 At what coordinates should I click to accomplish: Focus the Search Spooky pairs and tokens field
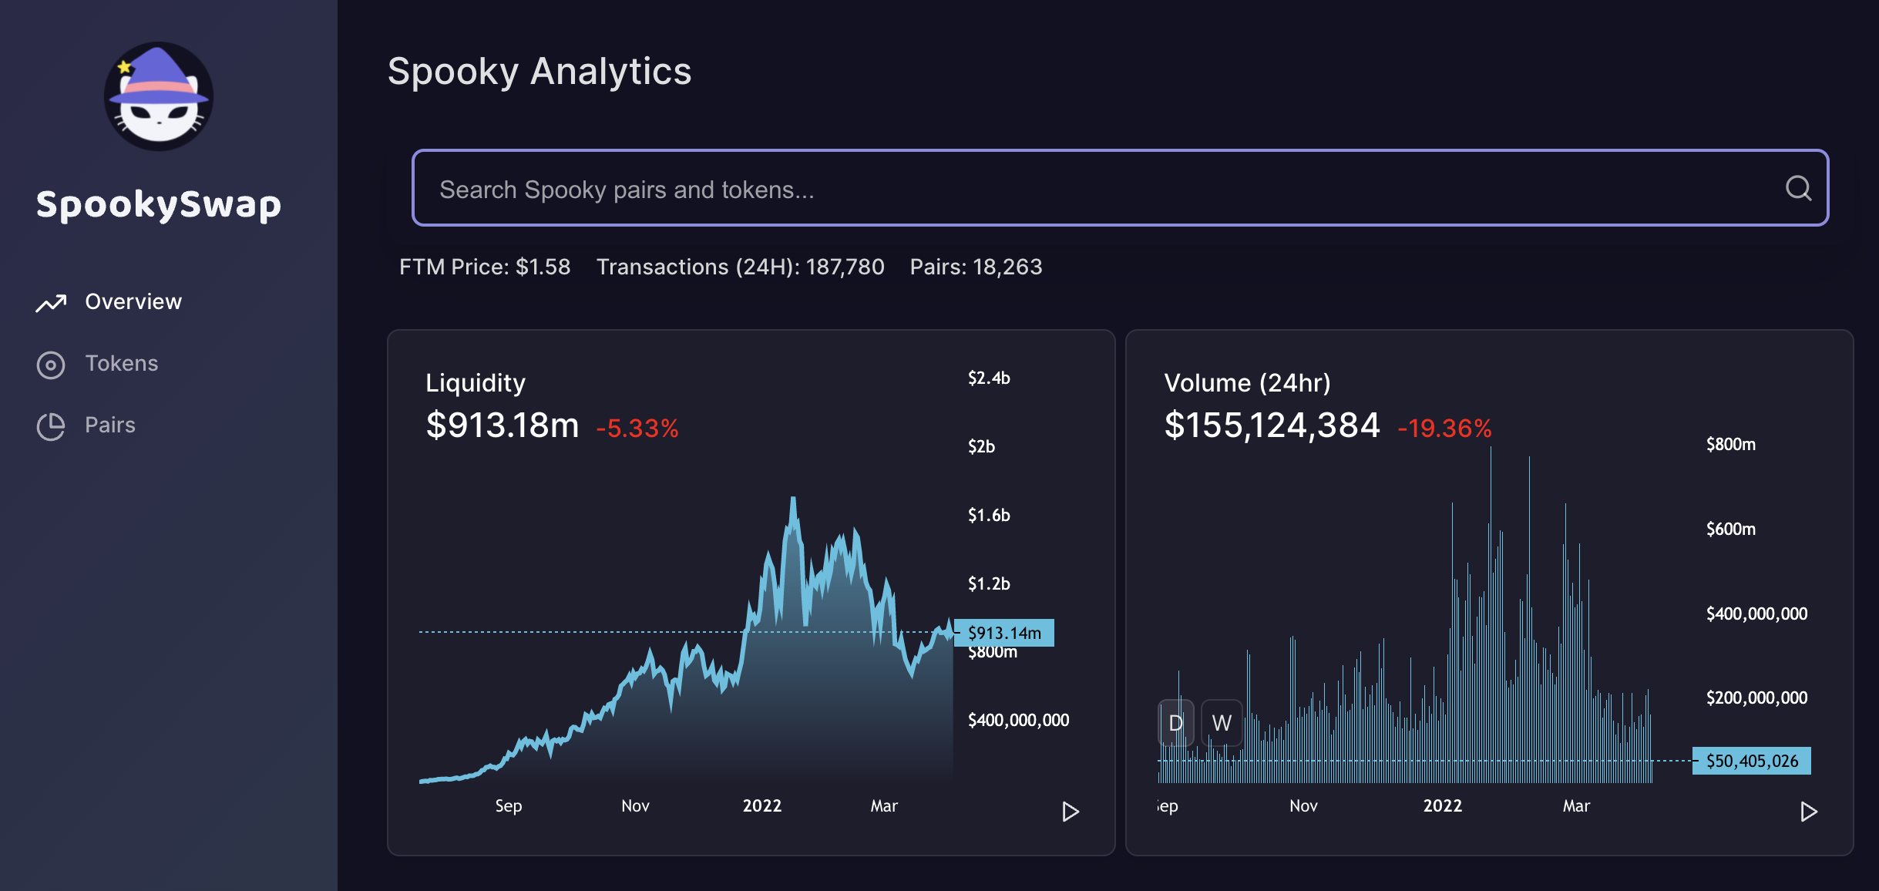tap(1120, 188)
